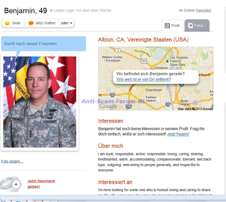
Task: Click the Google logo on map
Action: (x=108, y=106)
